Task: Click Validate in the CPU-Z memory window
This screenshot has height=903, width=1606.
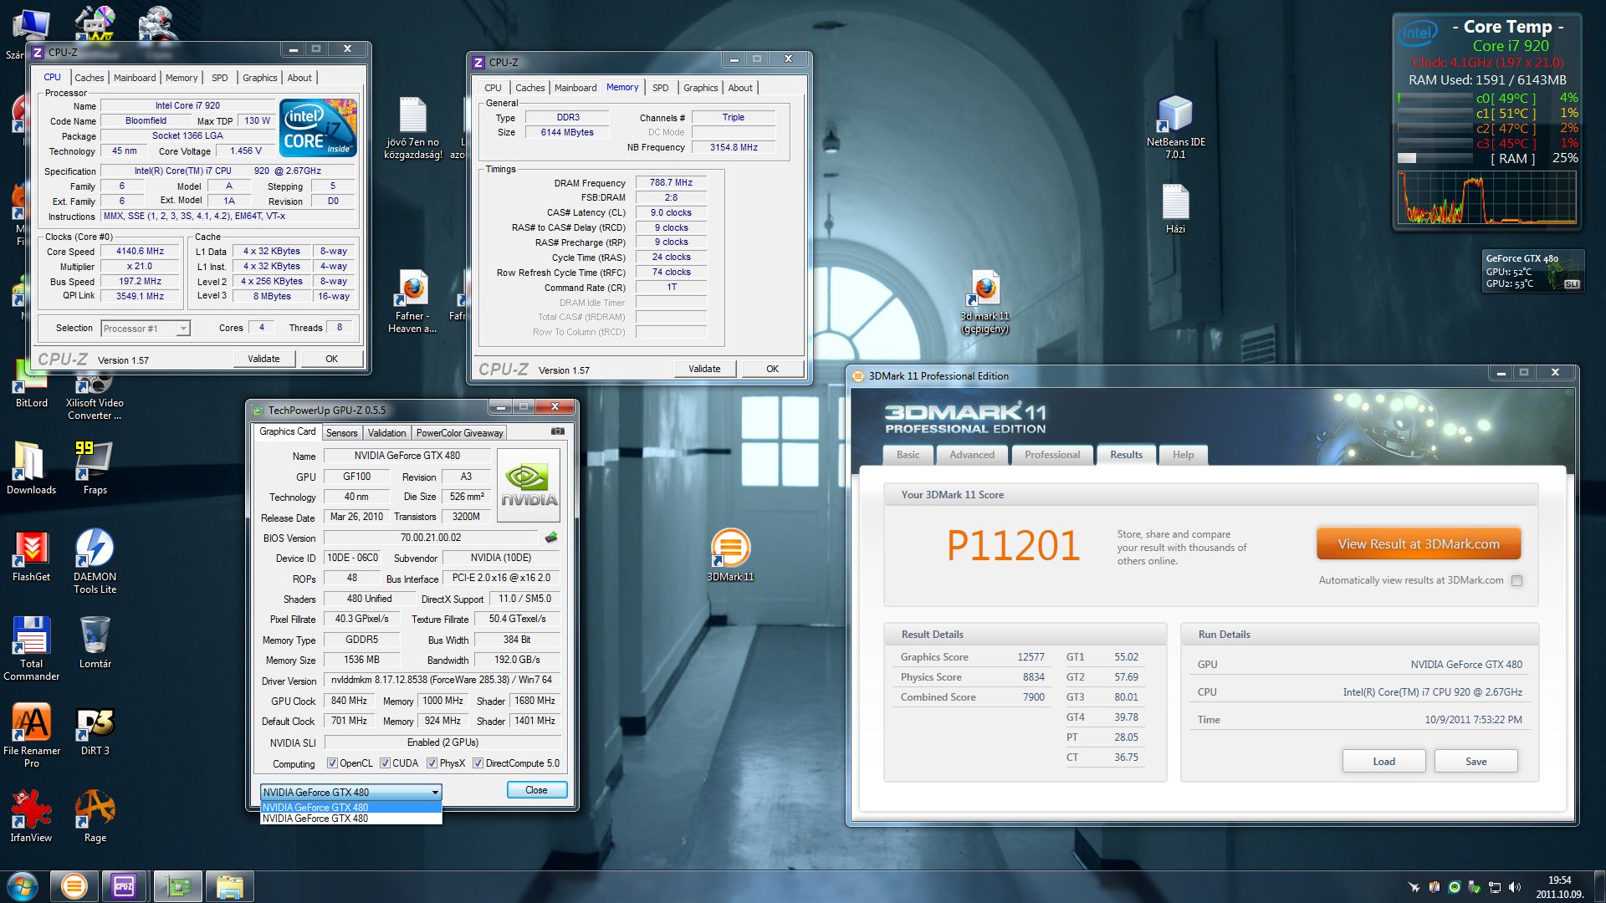Action: [703, 369]
